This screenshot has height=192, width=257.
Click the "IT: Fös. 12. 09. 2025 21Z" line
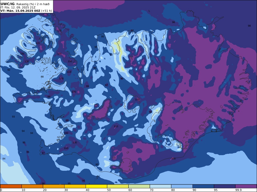[18, 7]
